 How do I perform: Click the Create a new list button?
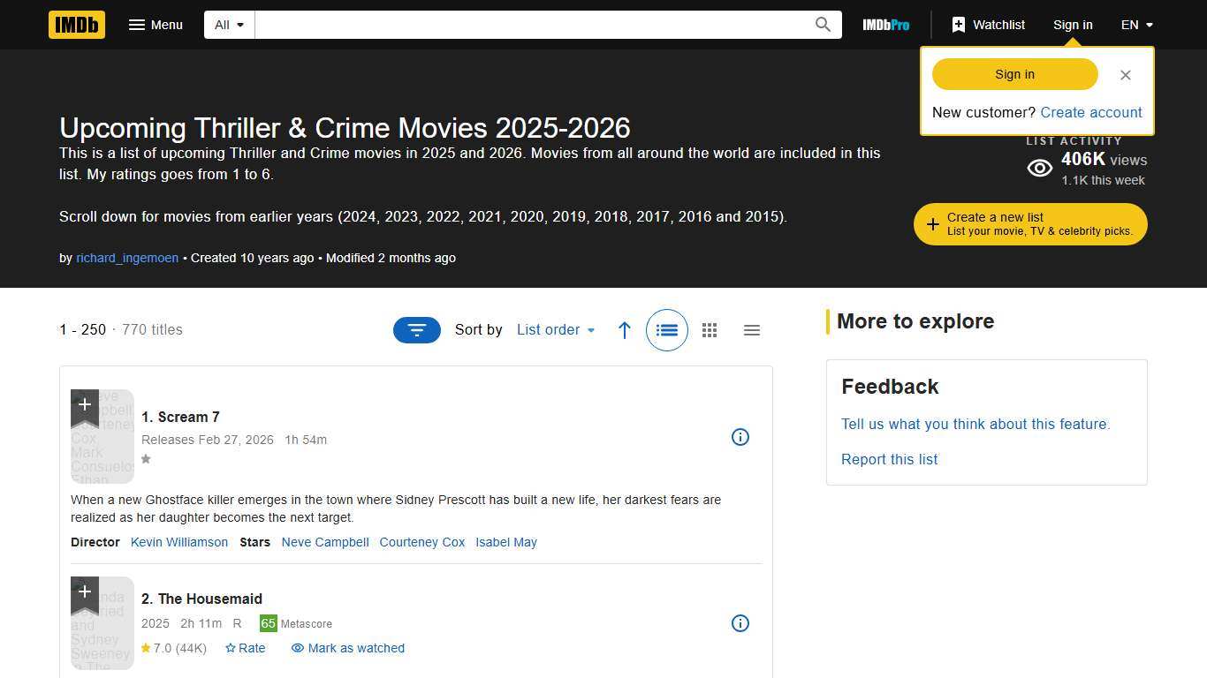point(1029,223)
